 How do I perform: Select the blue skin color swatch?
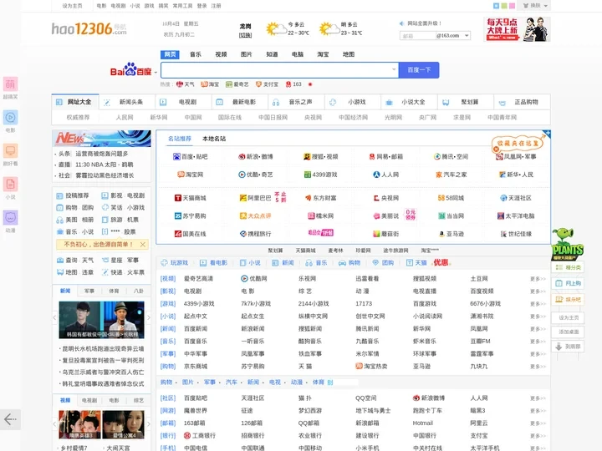(x=496, y=6)
